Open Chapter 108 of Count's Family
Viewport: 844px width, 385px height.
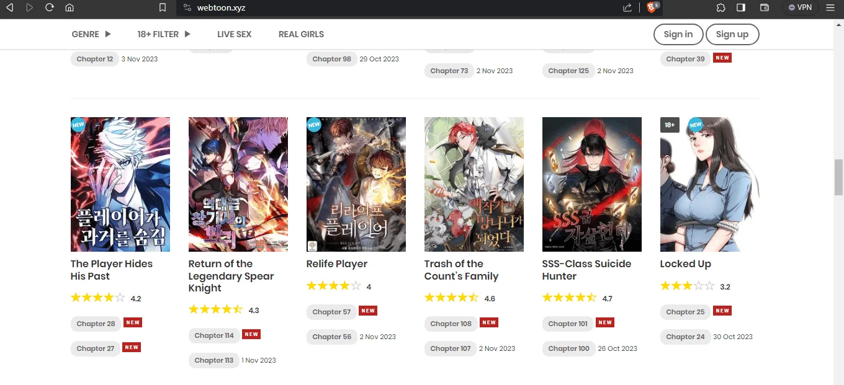pos(451,324)
